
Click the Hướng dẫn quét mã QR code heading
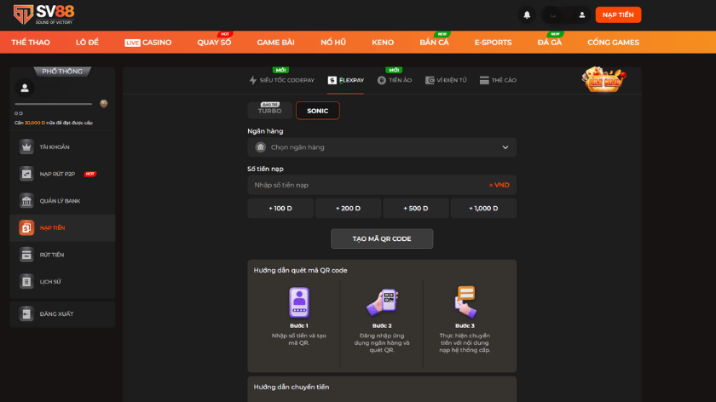click(300, 270)
